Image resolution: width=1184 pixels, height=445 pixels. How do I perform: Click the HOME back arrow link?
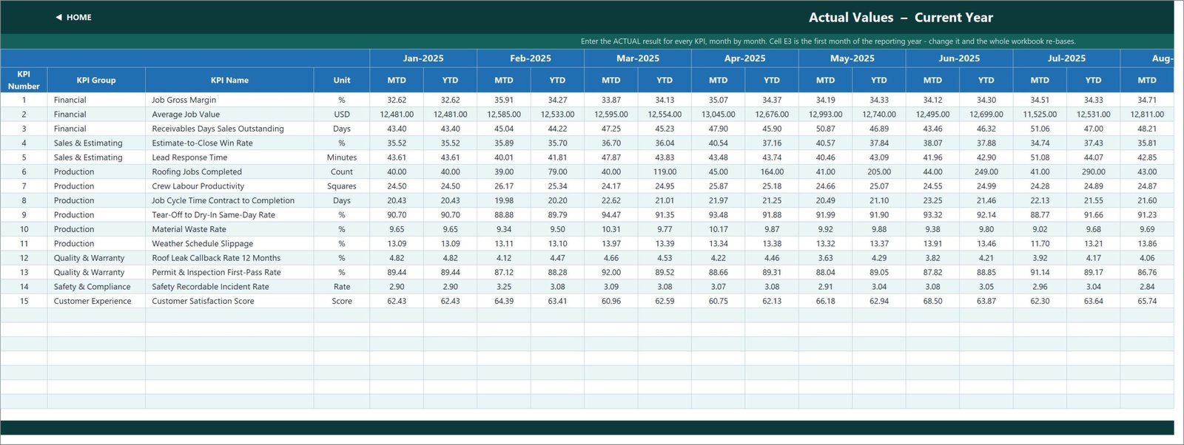click(x=73, y=17)
